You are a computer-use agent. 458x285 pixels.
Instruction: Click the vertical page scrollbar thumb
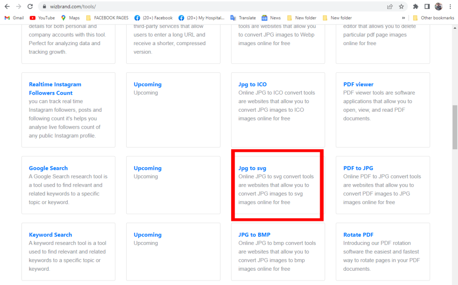[455, 127]
